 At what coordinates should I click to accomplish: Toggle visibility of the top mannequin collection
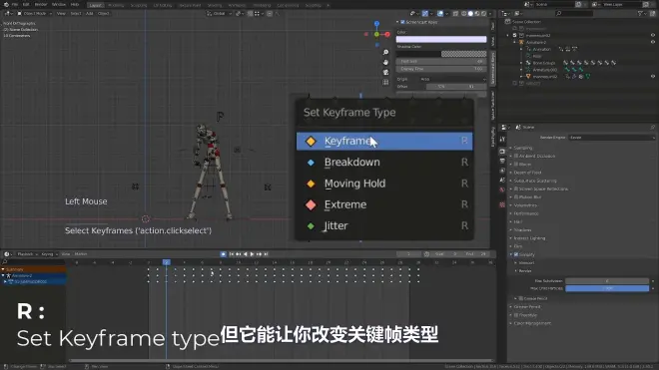coord(653,35)
